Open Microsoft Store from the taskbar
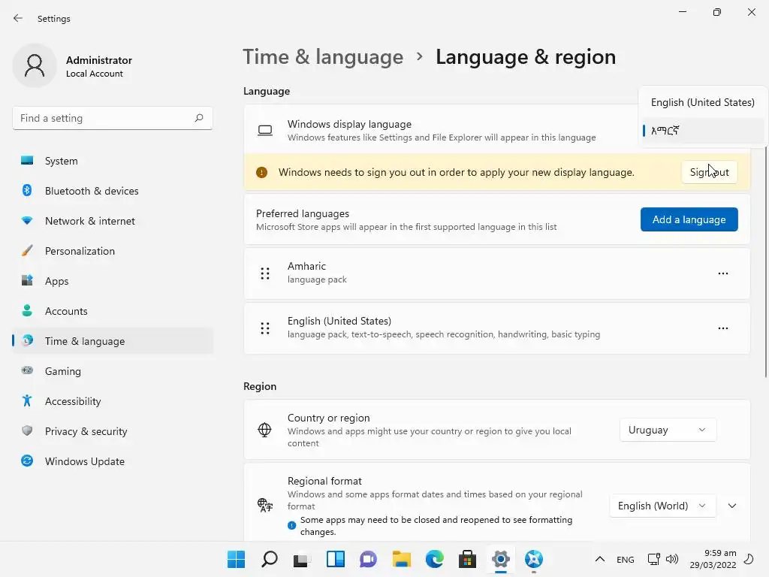The image size is (769, 577). 468,559
